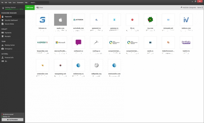Open the hh.ru credential icon
204x123 pixels.
coord(132,20)
